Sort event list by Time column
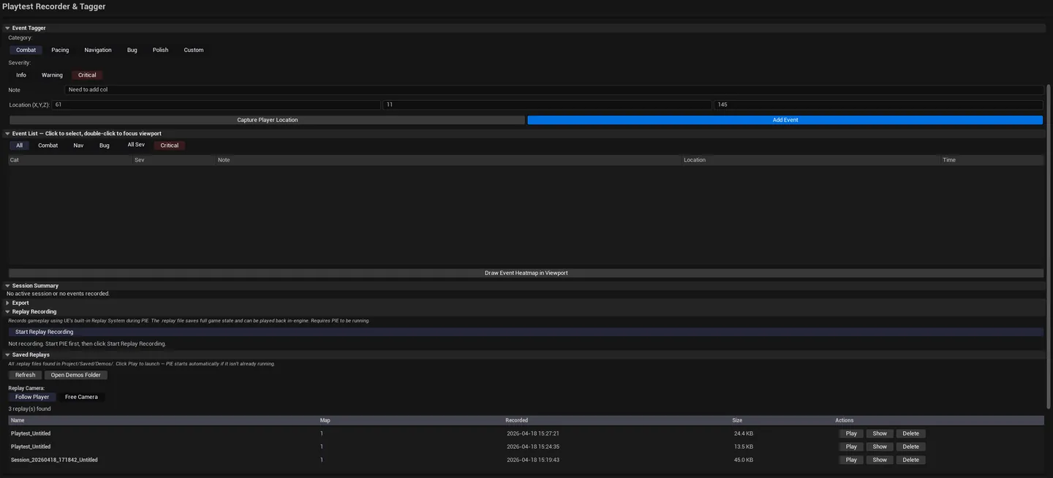The image size is (1053, 478). (x=992, y=160)
